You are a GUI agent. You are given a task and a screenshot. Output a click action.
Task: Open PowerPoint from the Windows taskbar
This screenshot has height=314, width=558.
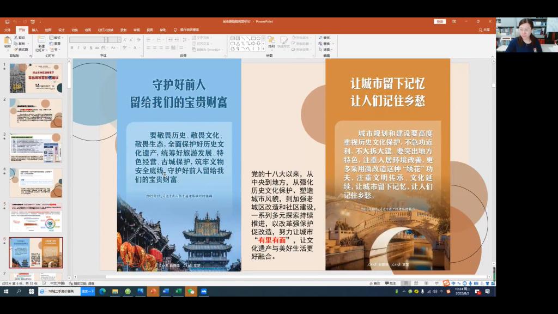[x=153, y=292]
